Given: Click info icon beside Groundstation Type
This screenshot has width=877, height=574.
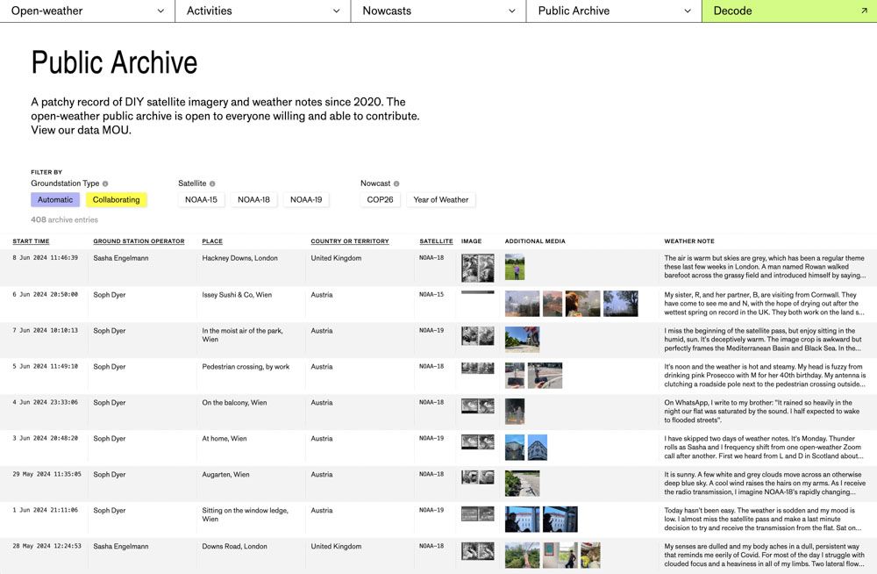Looking at the screenshot, I should (105, 184).
